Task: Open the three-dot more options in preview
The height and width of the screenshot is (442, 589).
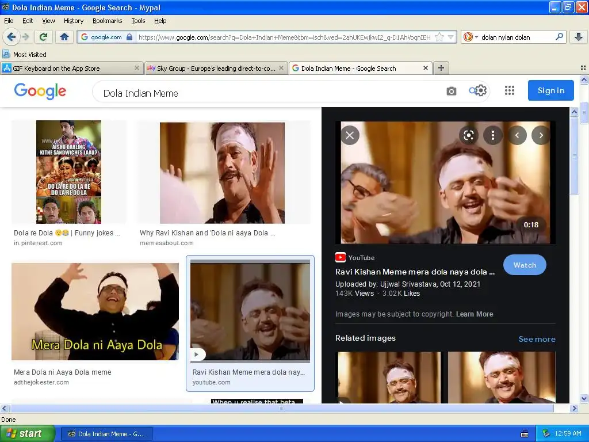Action: point(493,135)
